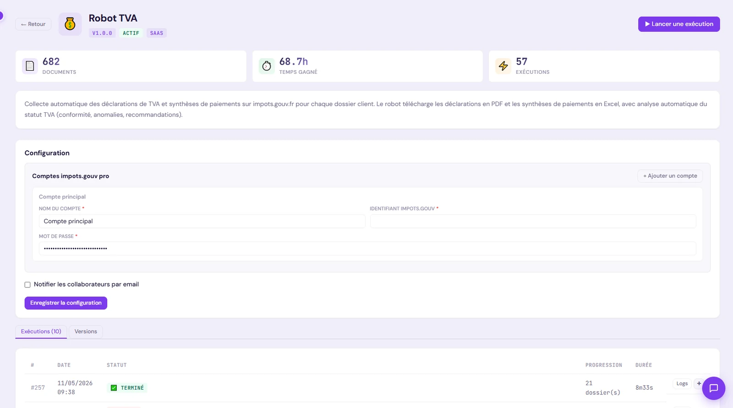The height and width of the screenshot is (408, 733).
Task: Go back with Retour button
Action: coord(33,24)
